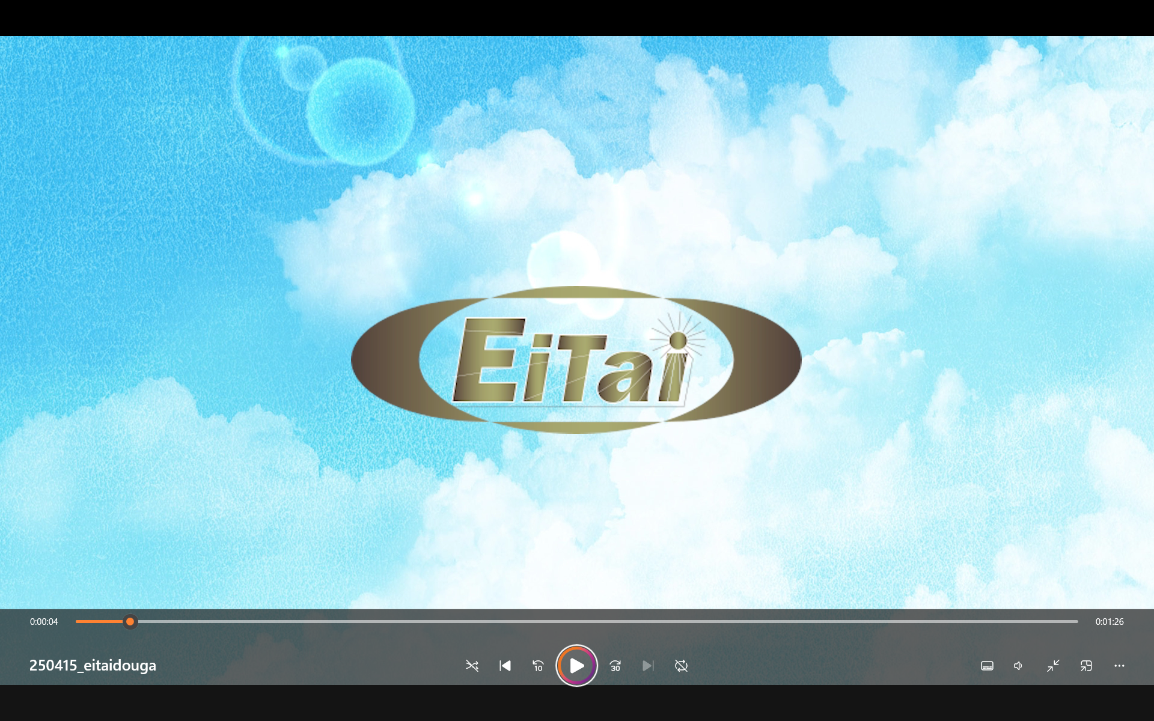Toggle shuffle mode
The height and width of the screenshot is (721, 1154).
point(472,666)
